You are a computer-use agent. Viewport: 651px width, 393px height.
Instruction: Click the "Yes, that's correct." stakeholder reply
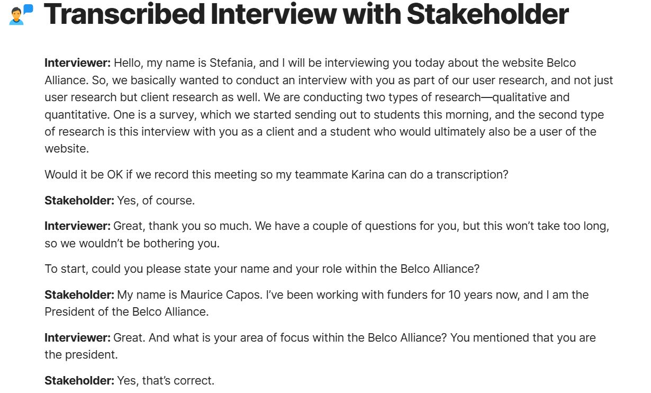166,380
